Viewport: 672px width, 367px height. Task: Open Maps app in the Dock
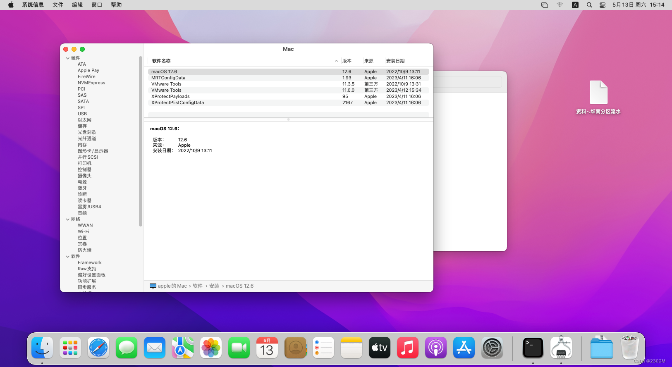click(183, 348)
